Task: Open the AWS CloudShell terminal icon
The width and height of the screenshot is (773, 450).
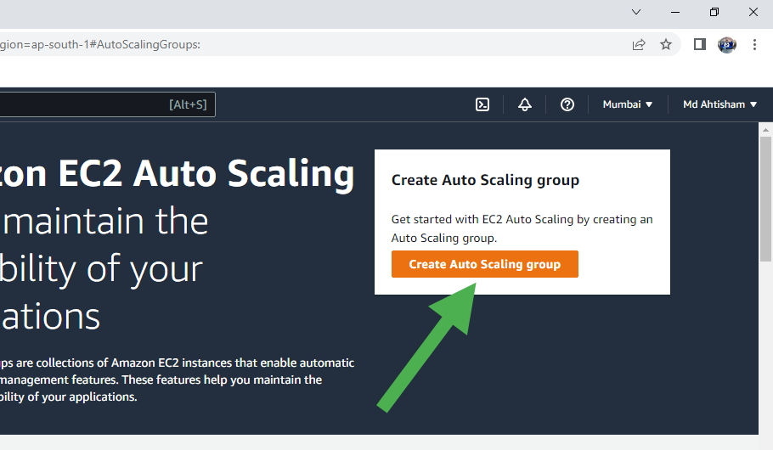Action: coord(482,104)
